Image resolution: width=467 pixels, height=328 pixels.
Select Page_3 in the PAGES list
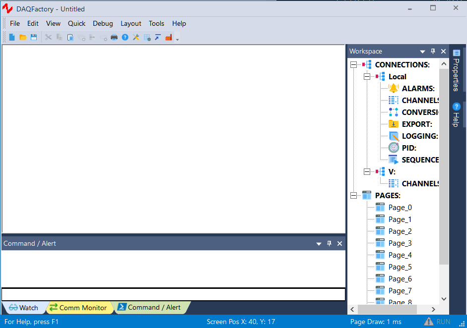(x=400, y=243)
